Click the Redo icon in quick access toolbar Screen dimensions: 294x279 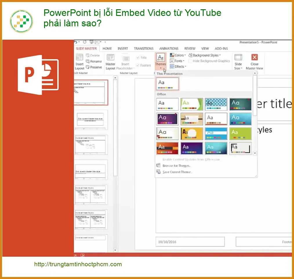(85, 42)
